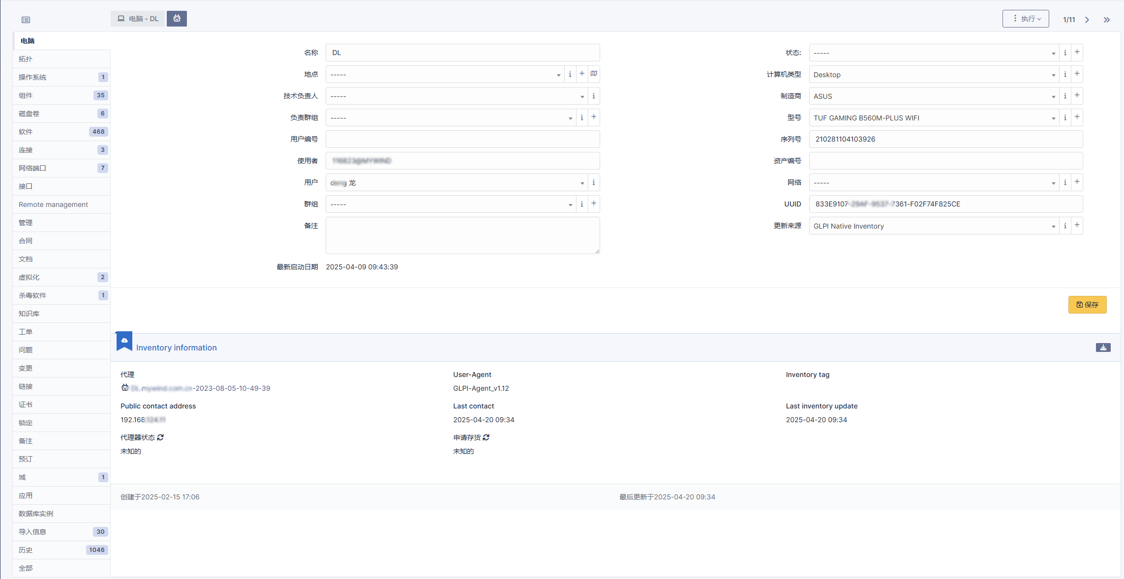Open 证书 tab
This screenshot has width=1124, height=579.
pos(61,405)
